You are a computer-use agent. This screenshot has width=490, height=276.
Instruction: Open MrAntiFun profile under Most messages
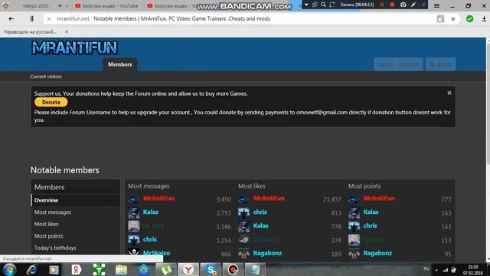158,199
